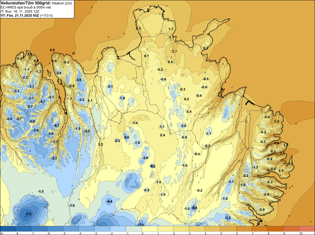Click the '-8' colour scale label
Image resolution: width=315 pixels, height=235 pixels.
[x=17, y=233]
